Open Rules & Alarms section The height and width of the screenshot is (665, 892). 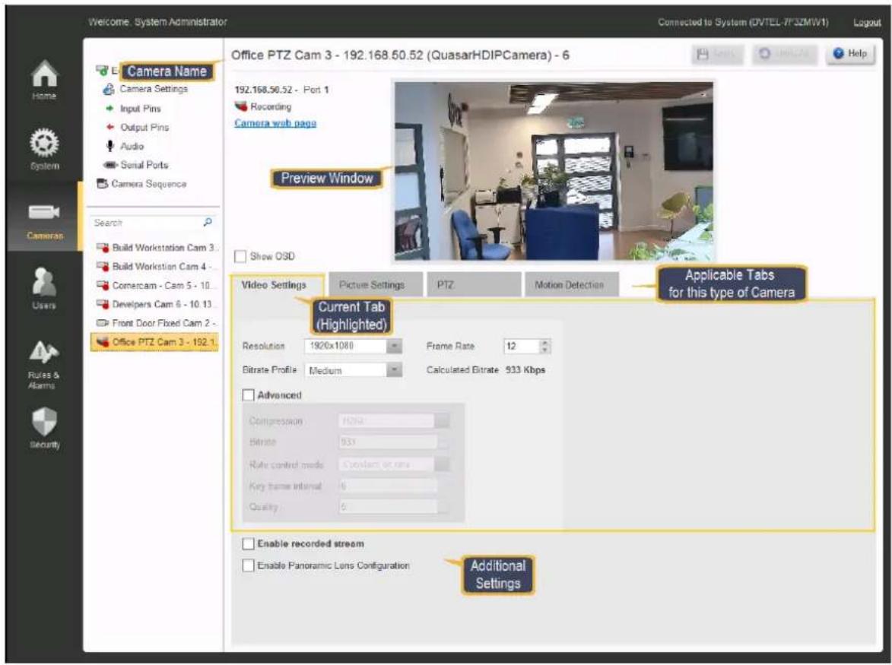(x=43, y=364)
